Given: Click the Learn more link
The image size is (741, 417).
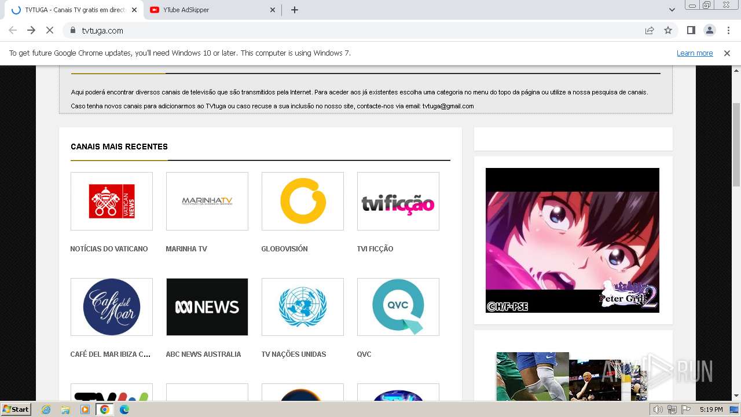Looking at the screenshot, I should pyautogui.click(x=695, y=53).
